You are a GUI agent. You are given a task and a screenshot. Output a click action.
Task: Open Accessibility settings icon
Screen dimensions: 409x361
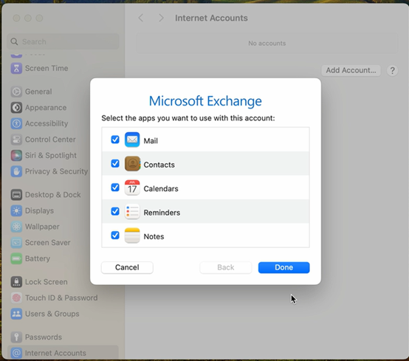(x=16, y=123)
